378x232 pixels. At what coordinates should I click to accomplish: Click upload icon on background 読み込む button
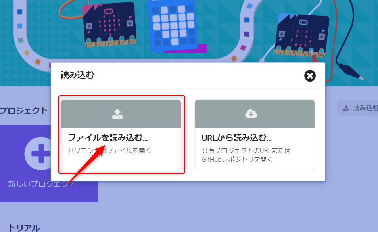click(x=346, y=108)
